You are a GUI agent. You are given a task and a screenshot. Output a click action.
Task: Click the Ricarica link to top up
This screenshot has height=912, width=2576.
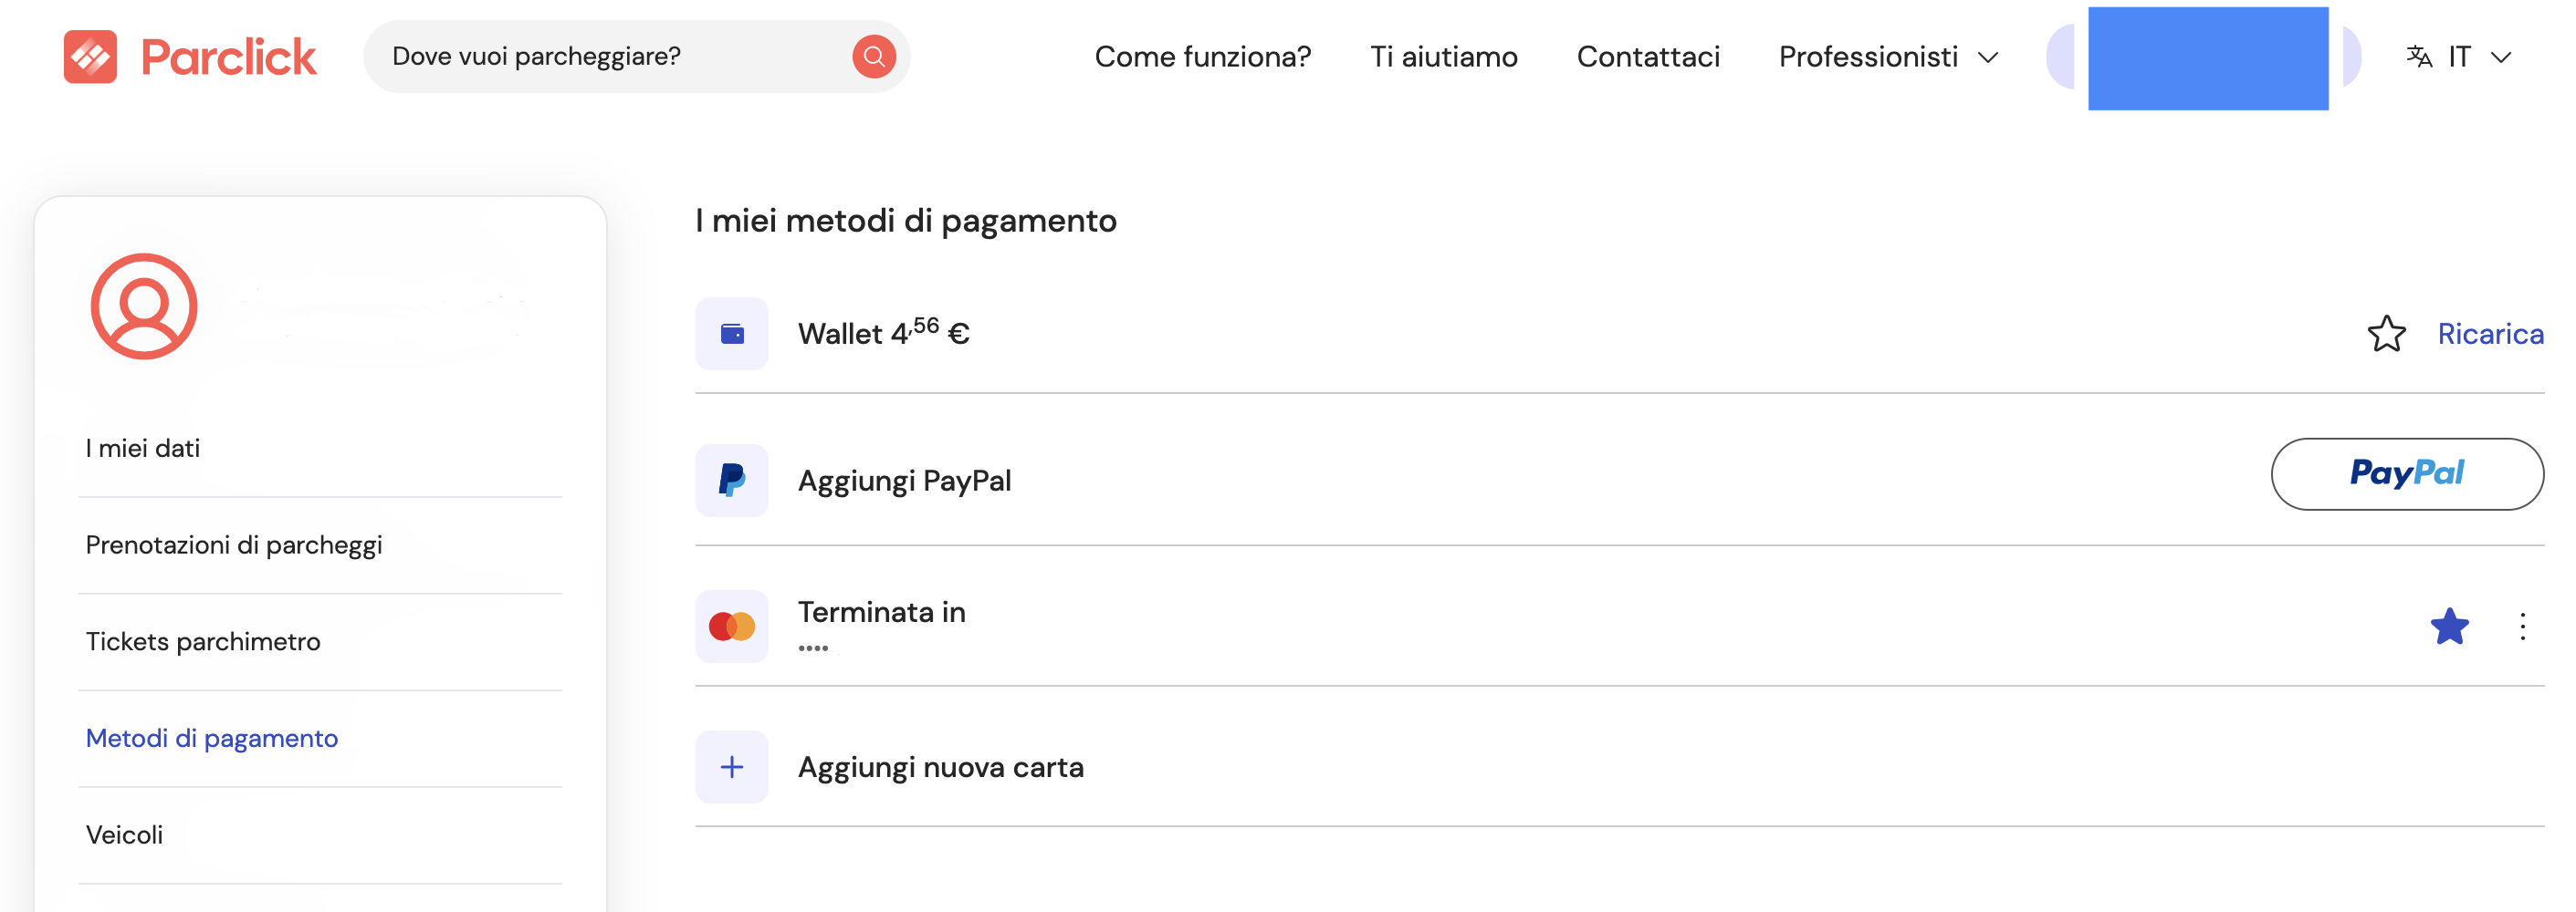[x=2490, y=334]
